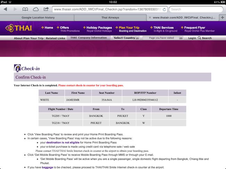Switch to the Thai Airways tab
Screen dimensions: 226x169
pos(110,18)
